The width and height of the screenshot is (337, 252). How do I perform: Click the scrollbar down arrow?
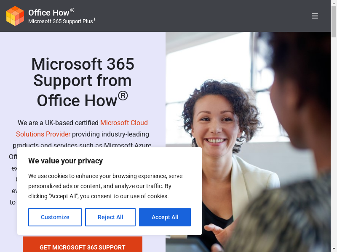coord(334,249)
